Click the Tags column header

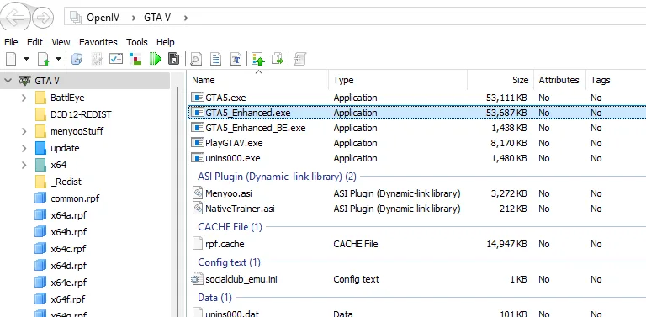[616, 80]
